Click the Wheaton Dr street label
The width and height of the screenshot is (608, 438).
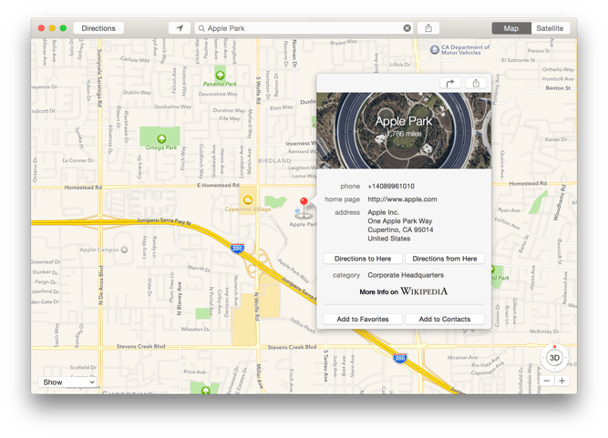(195, 329)
